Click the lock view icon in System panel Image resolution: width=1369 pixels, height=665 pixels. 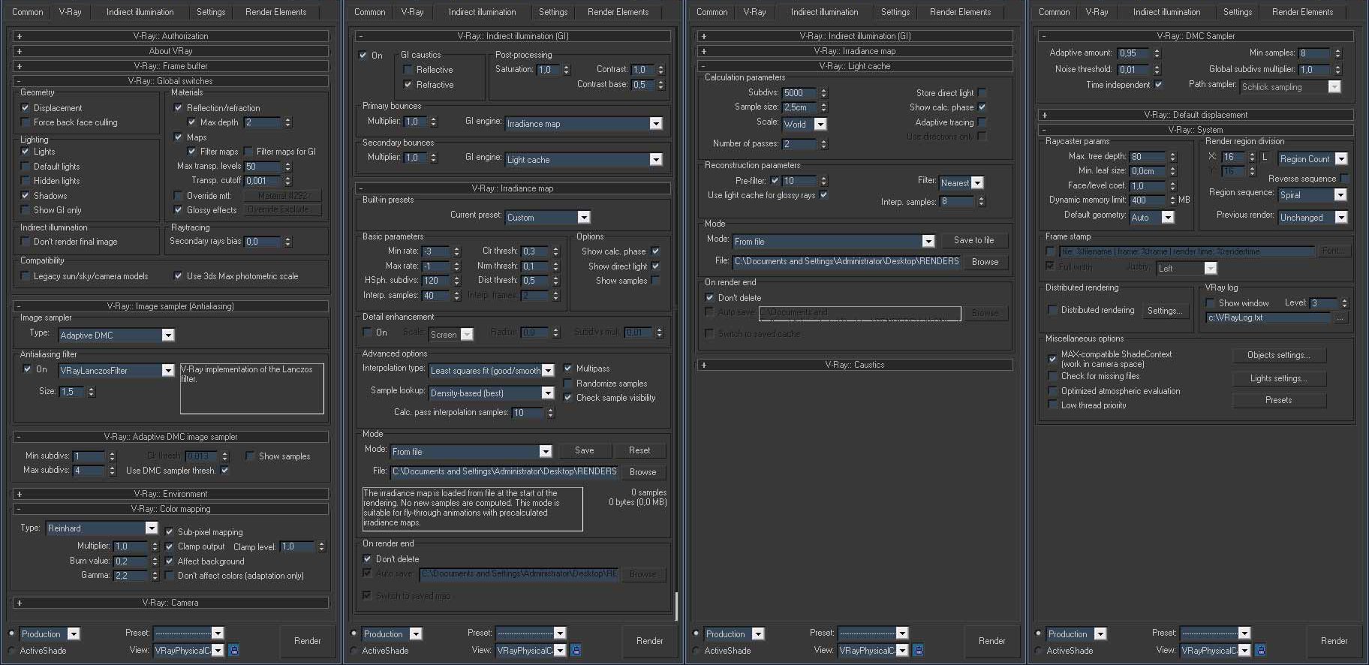[1260, 650]
